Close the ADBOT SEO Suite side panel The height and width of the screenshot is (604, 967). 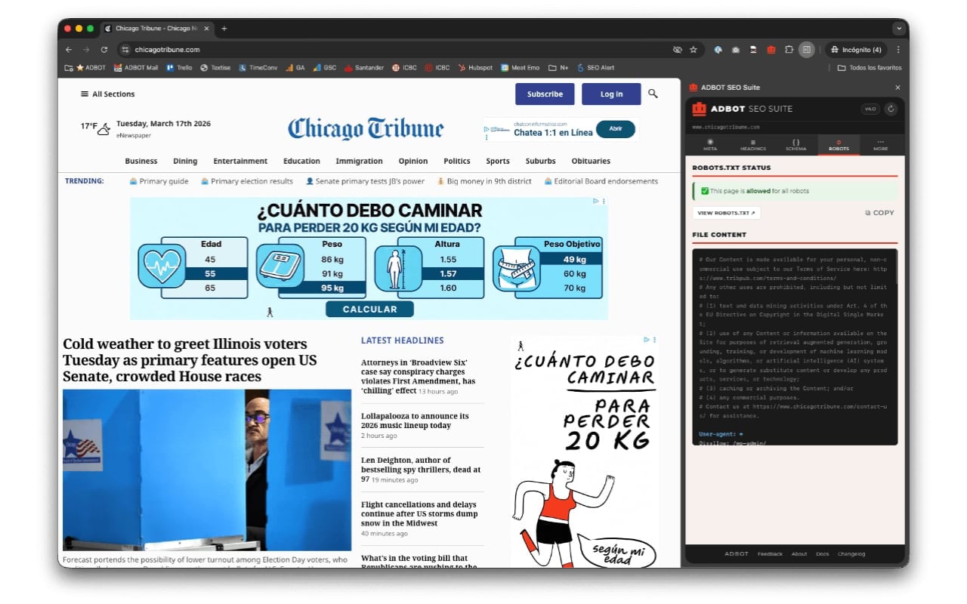click(x=897, y=88)
